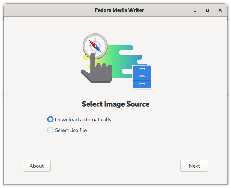This screenshot has height=188, width=231.
Task: Click the yellow blob behind the hand
Action: (x=86, y=58)
